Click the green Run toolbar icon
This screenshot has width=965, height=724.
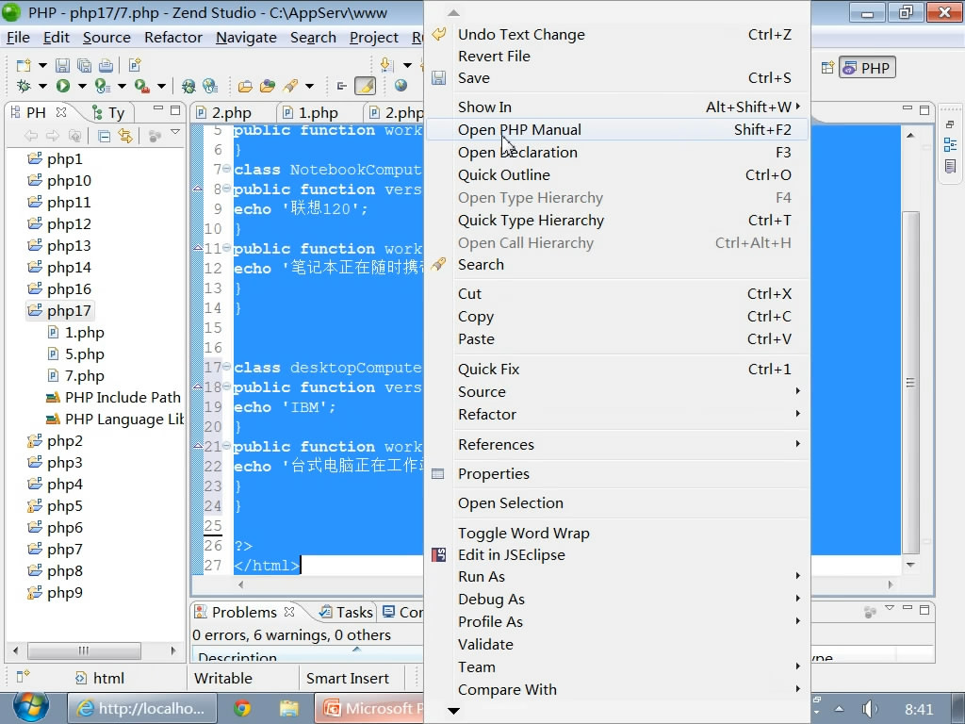pos(63,86)
